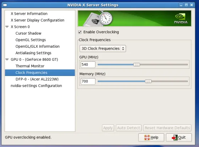The image size is (199, 147).
Task: Select DFP-0 (Acer AL2223W) entry
Action: (37, 79)
